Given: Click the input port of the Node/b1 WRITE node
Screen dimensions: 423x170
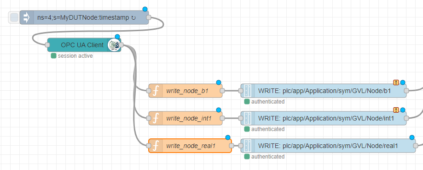Looking at the screenshot, I should click(x=241, y=91).
